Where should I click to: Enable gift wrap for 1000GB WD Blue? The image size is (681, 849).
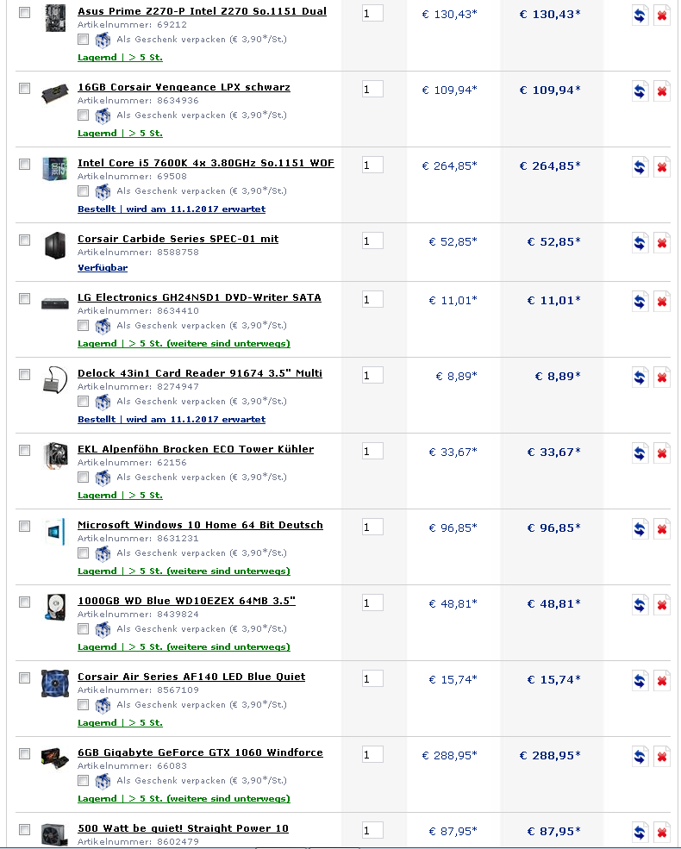pos(83,628)
